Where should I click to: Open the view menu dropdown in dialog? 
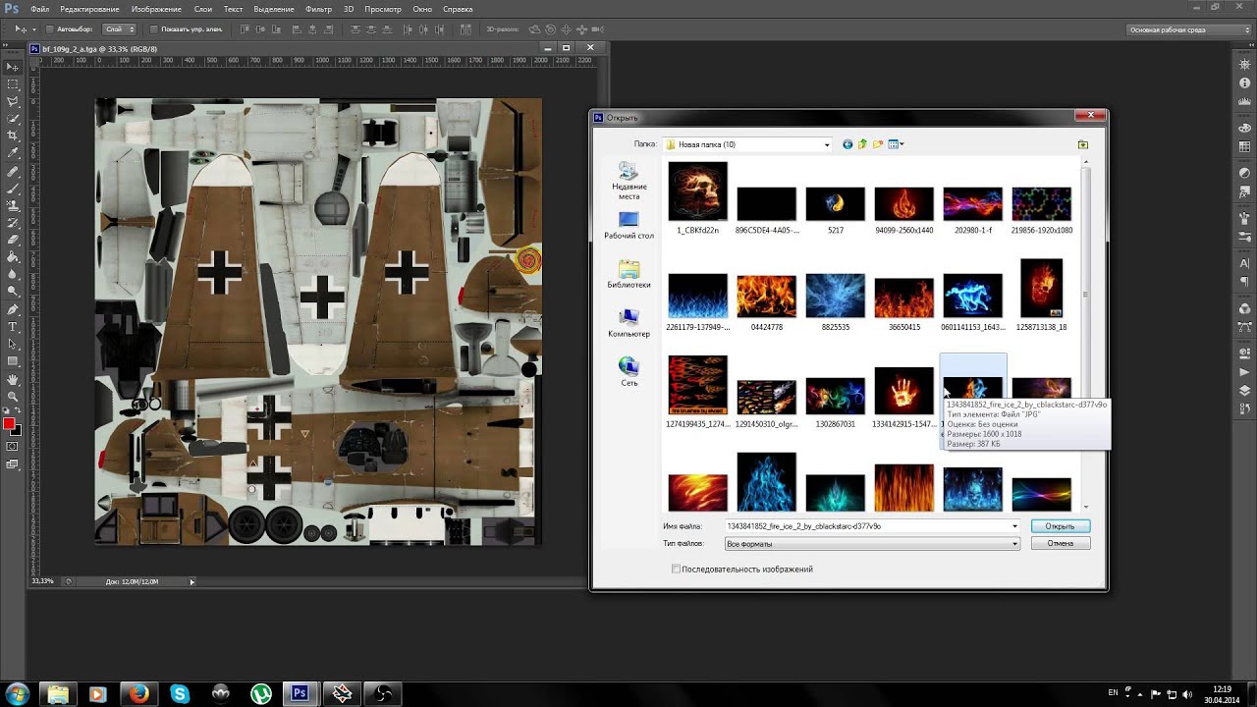point(897,144)
